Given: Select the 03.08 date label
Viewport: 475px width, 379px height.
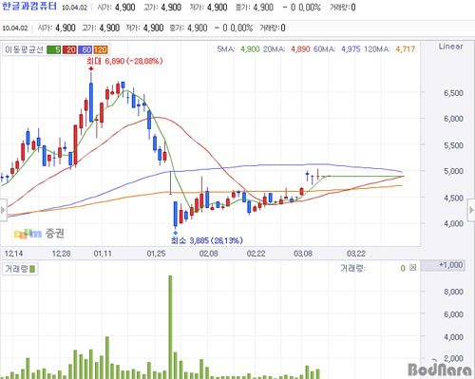Looking at the screenshot, I should (303, 254).
